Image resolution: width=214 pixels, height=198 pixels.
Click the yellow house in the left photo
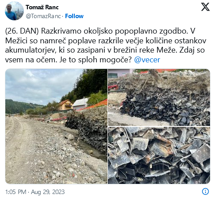click(65, 105)
